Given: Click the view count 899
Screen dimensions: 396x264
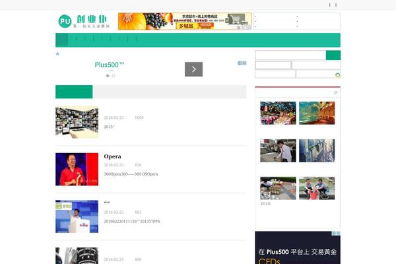Looking at the screenshot, I should [x=138, y=259].
